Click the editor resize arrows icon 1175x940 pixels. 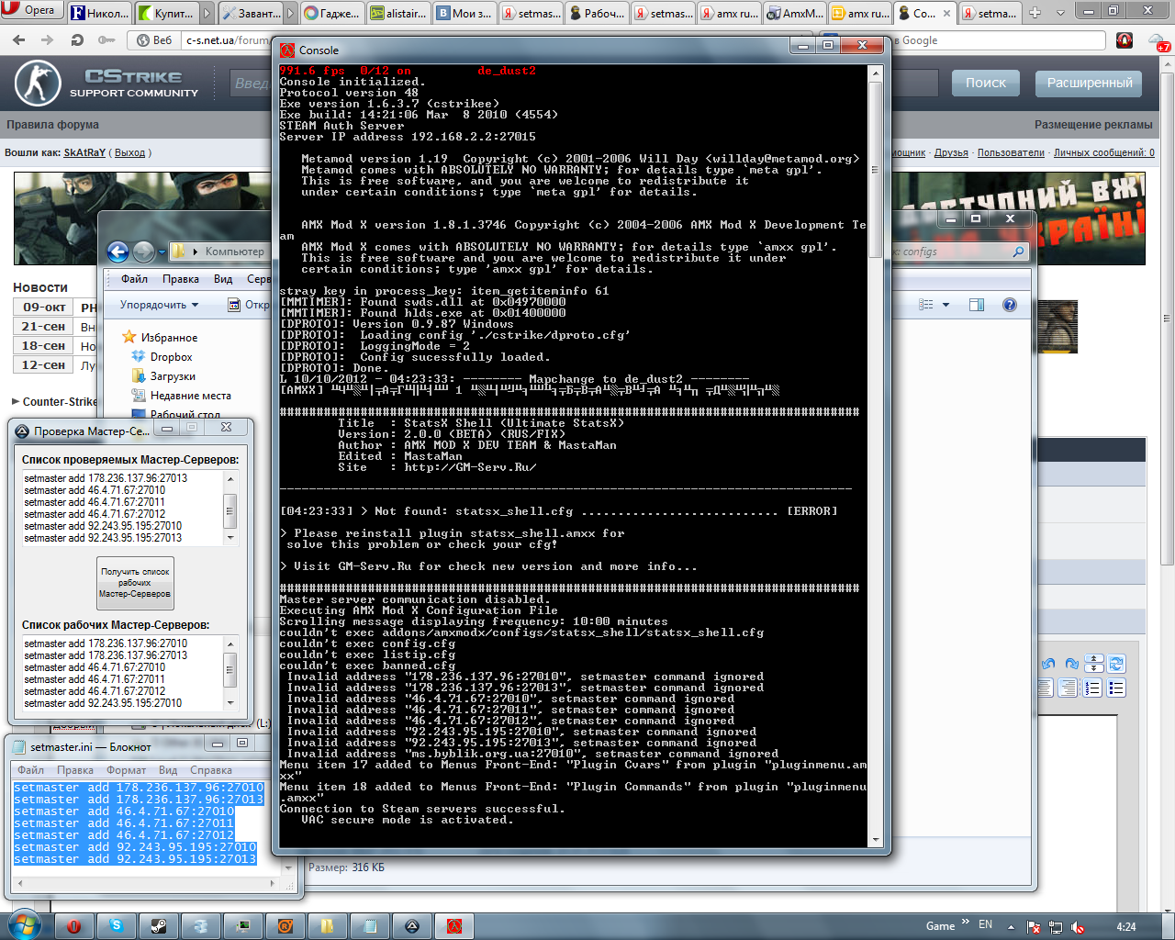(1094, 664)
